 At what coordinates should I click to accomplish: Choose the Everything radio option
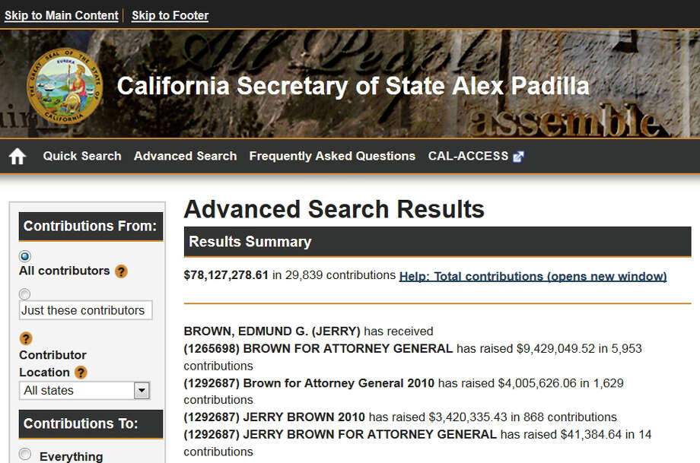point(25,454)
